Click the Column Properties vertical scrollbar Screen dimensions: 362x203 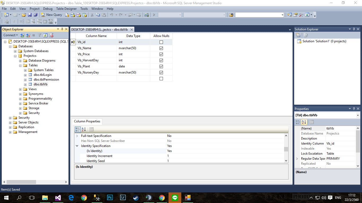click(286, 148)
